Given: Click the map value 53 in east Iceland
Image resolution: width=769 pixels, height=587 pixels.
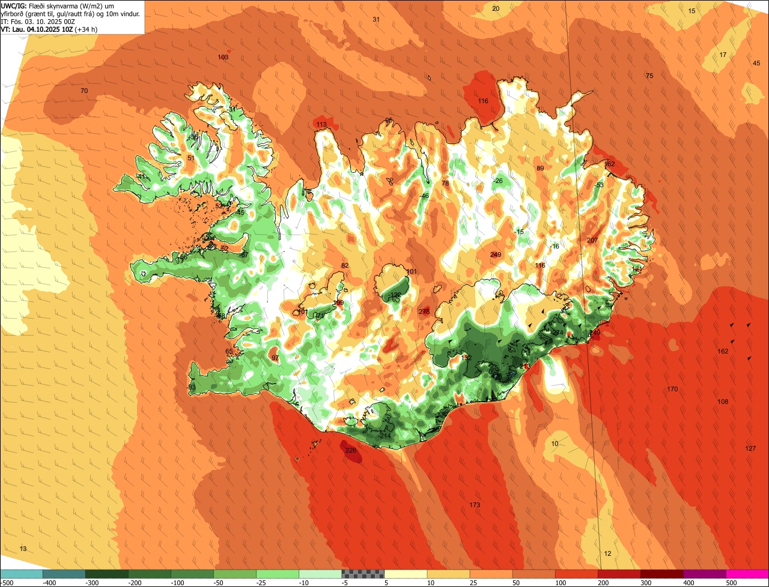Looking at the screenshot, I should point(600,185).
